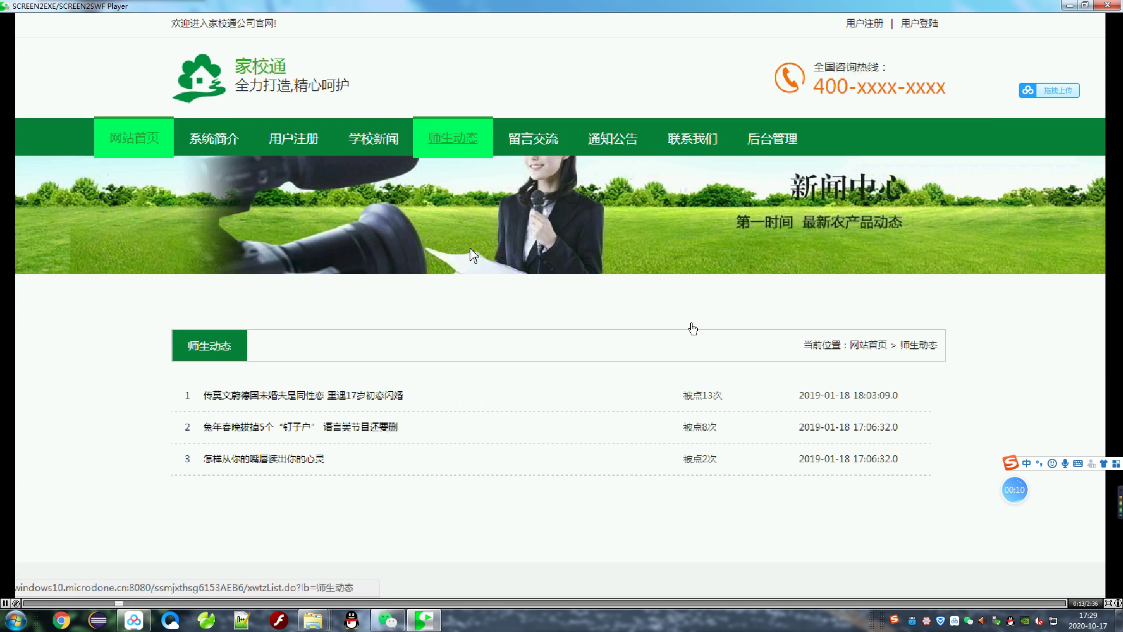The image size is (1123, 632).
Task: Click the 用户注册 link at the top right
Action: click(864, 23)
